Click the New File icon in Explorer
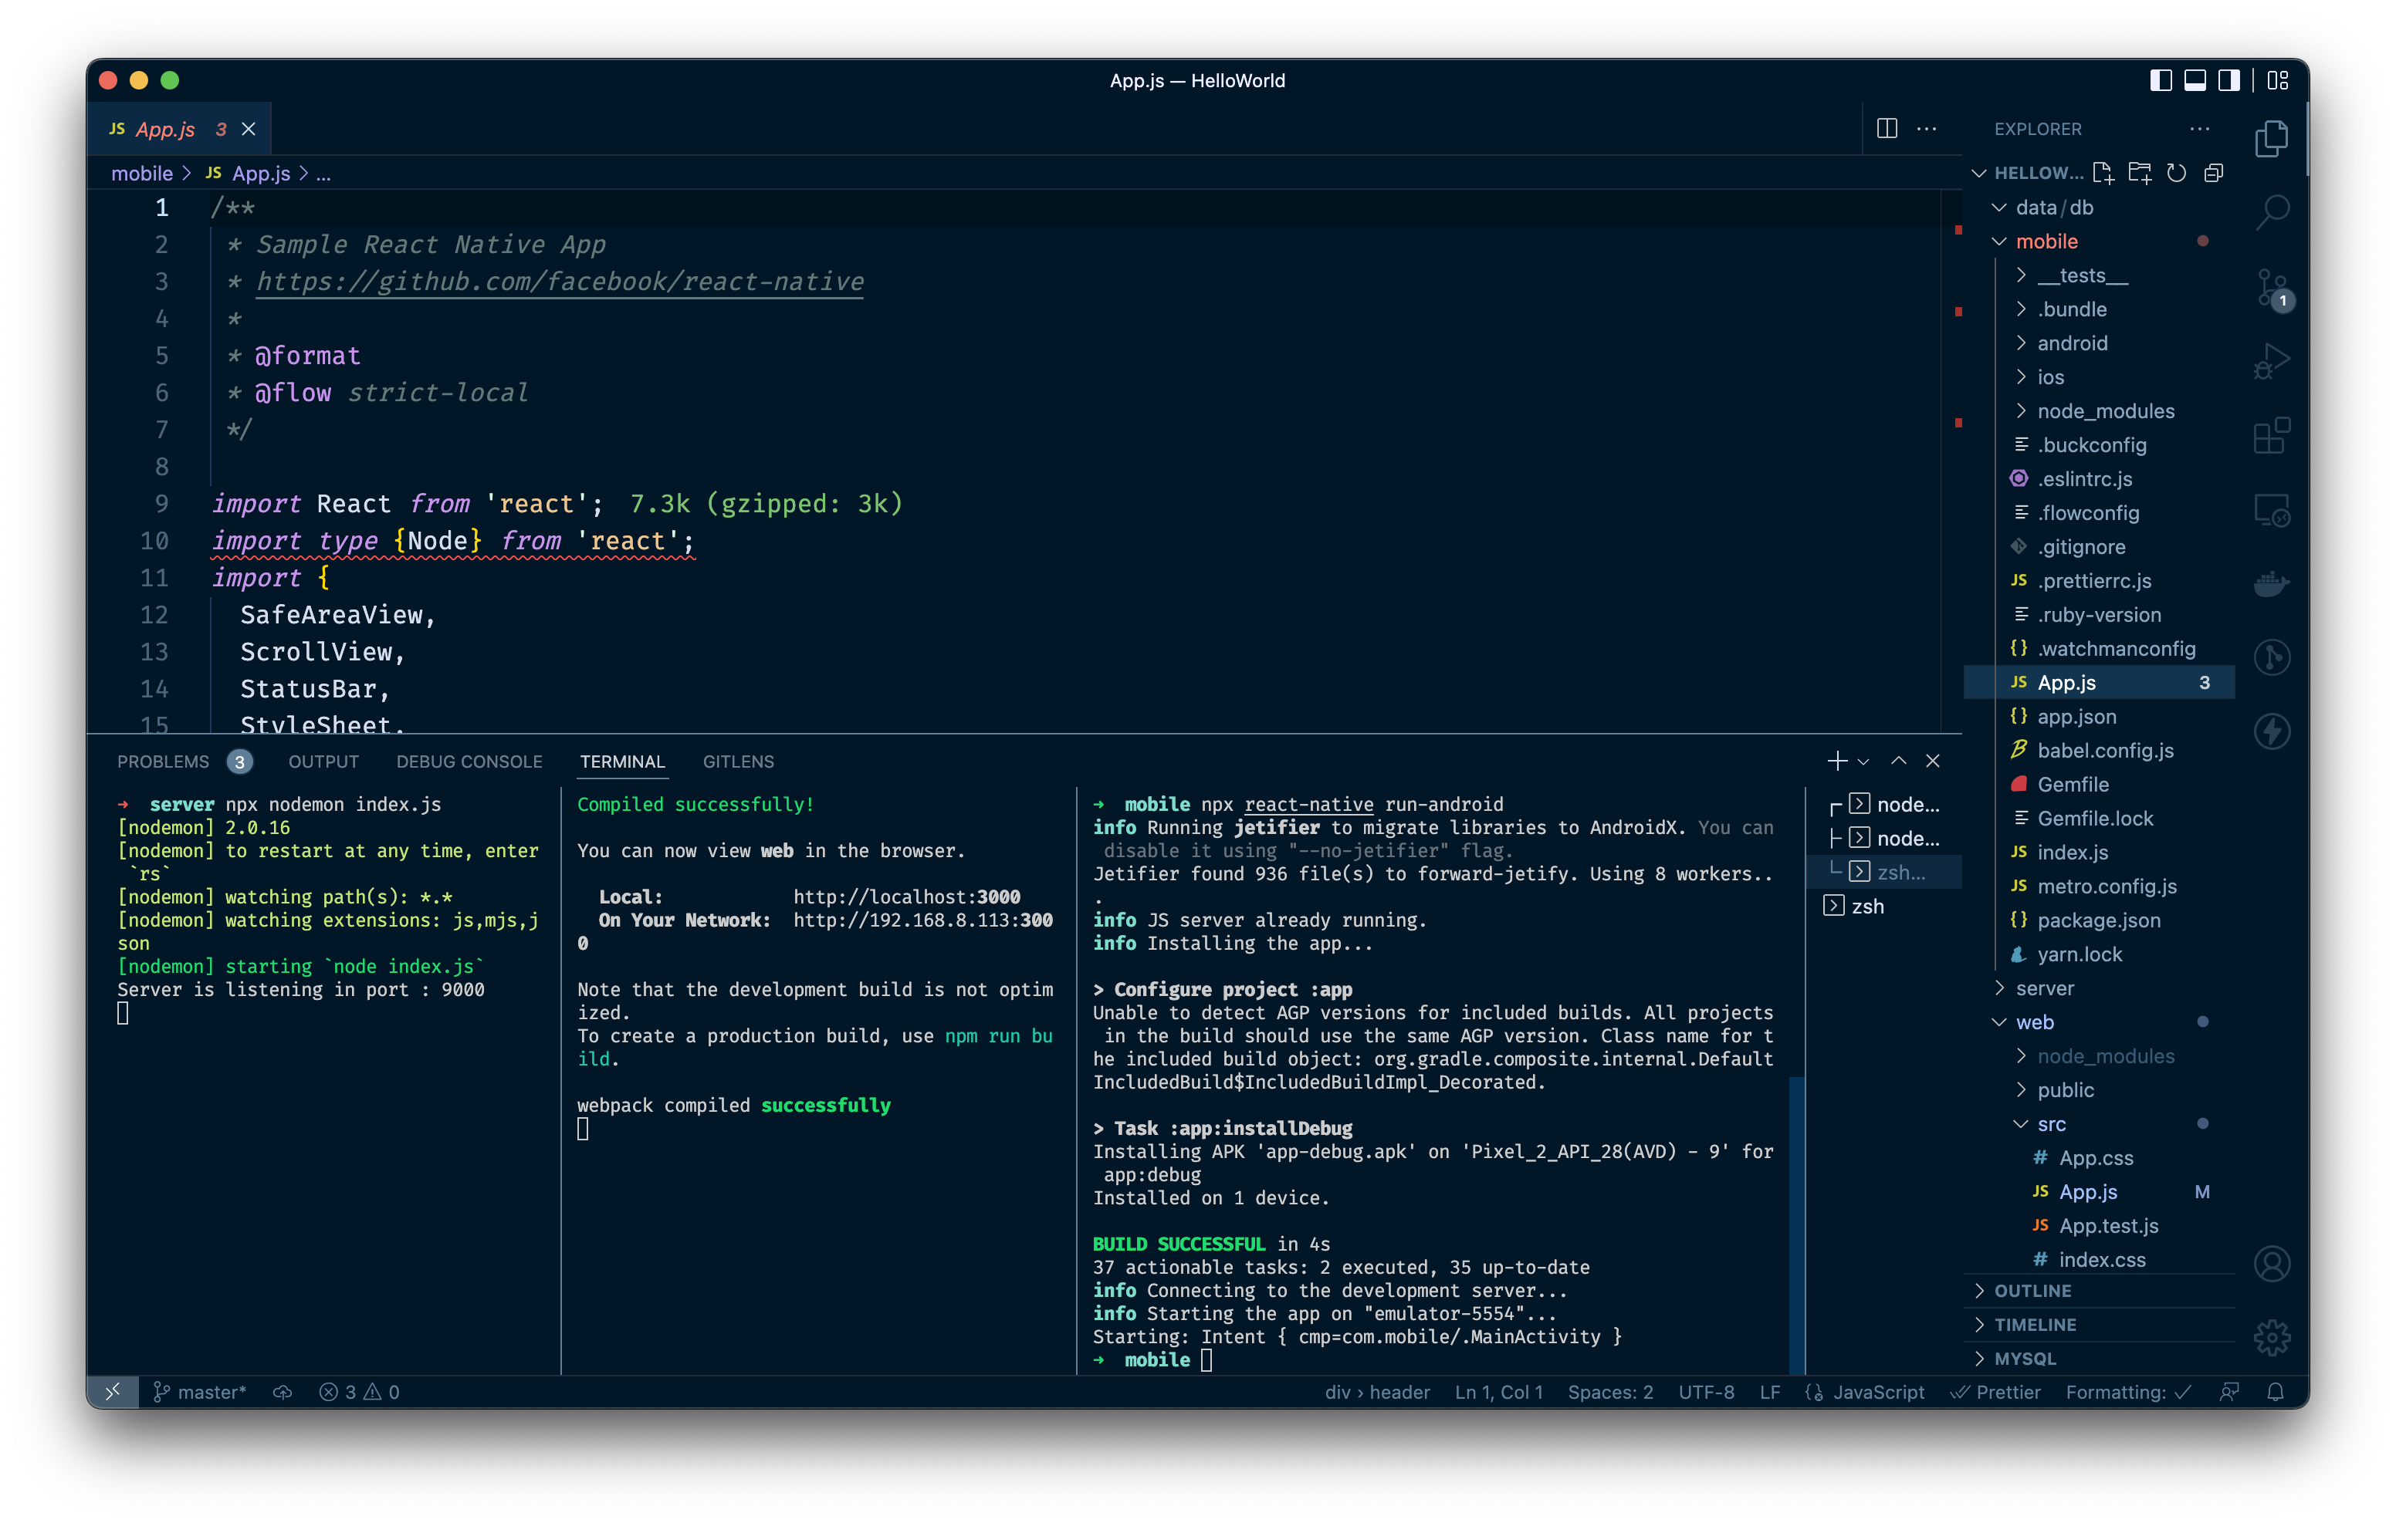This screenshot has height=1523, width=2396. point(2103,173)
